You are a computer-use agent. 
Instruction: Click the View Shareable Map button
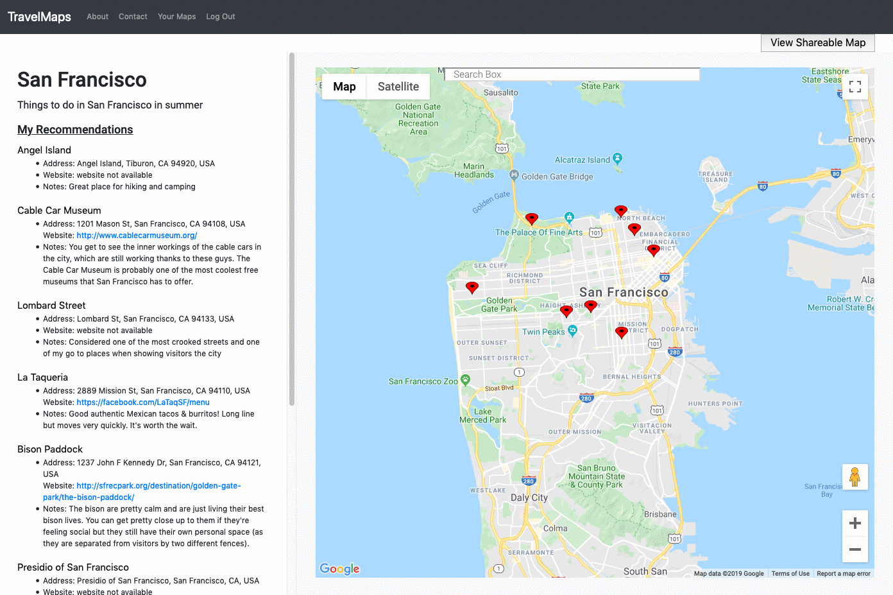818,43
